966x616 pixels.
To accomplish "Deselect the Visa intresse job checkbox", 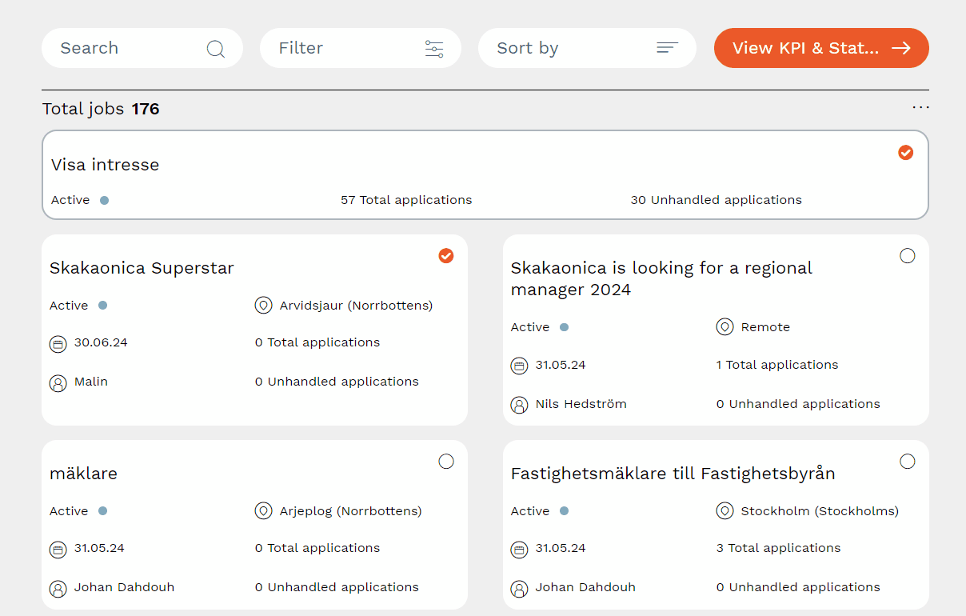I will coord(905,152).
